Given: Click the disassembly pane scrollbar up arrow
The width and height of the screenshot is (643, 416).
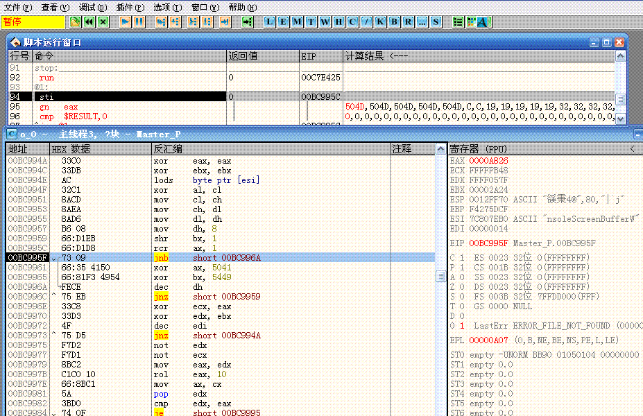Looking at the screenshot, I should [x=441, y=149].
